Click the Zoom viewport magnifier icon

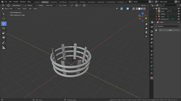coord(146,24)
